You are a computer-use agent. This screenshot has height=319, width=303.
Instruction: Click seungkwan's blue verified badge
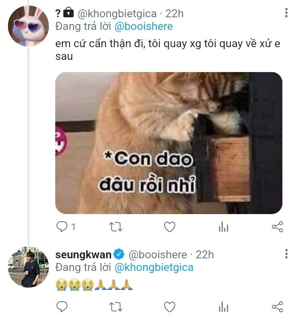pyautogui.click(x=119, y=254)
